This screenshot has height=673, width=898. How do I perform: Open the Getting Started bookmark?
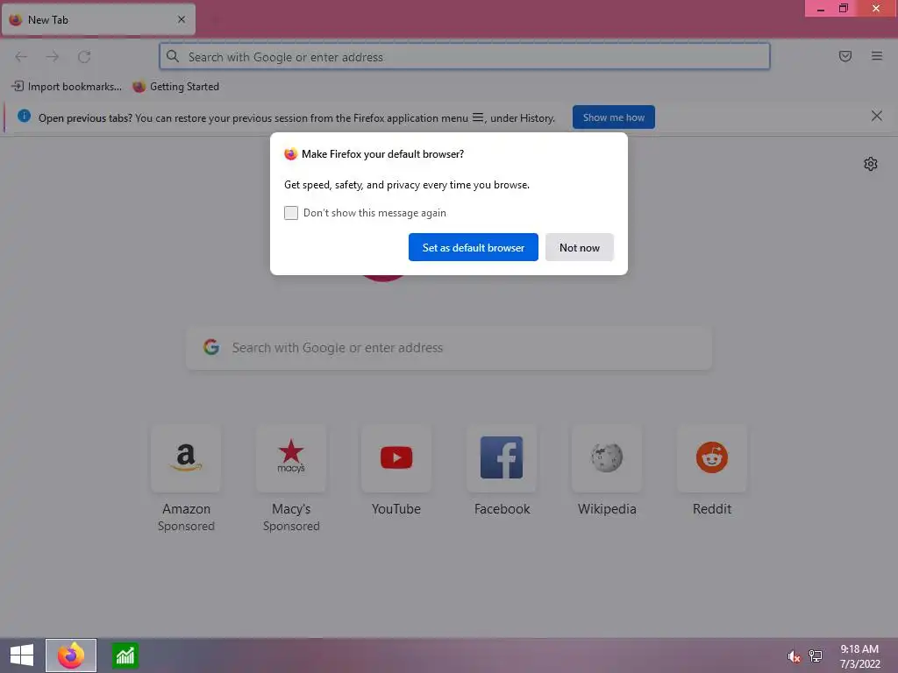[175, 87]
